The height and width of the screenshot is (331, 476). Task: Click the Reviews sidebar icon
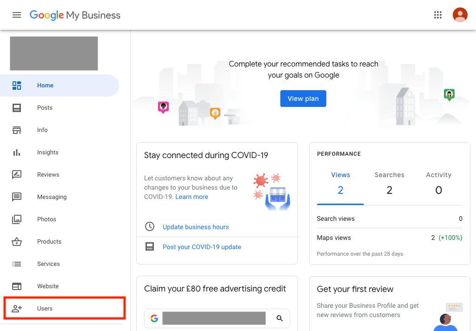point(17,175)
